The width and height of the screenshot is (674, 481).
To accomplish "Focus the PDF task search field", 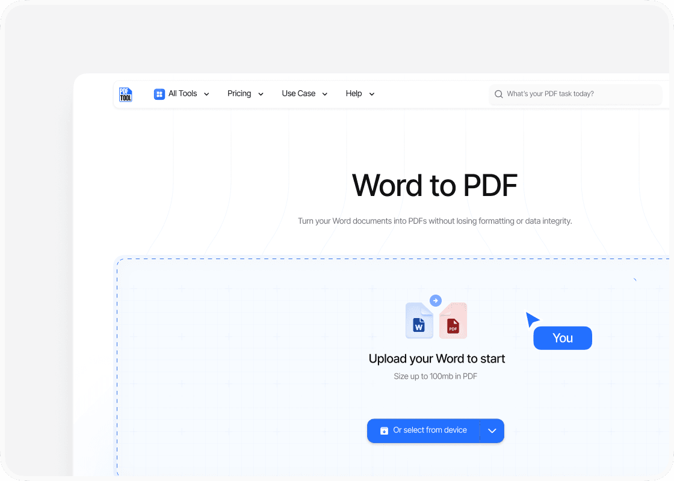I will 578,94.
